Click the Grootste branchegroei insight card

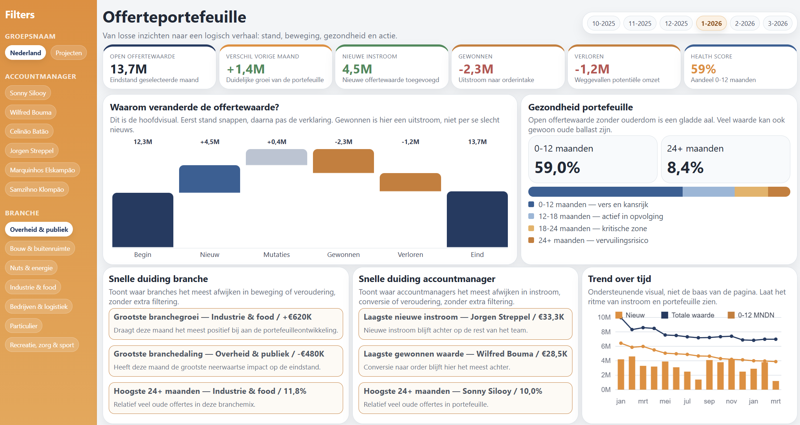225,324
